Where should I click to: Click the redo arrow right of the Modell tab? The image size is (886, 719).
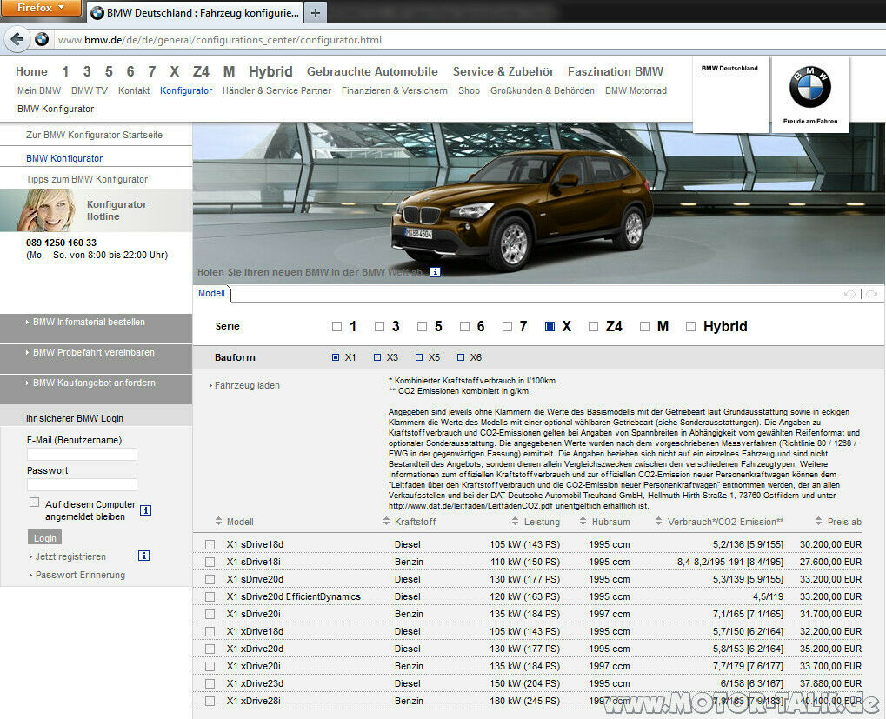tap(871, 294)
